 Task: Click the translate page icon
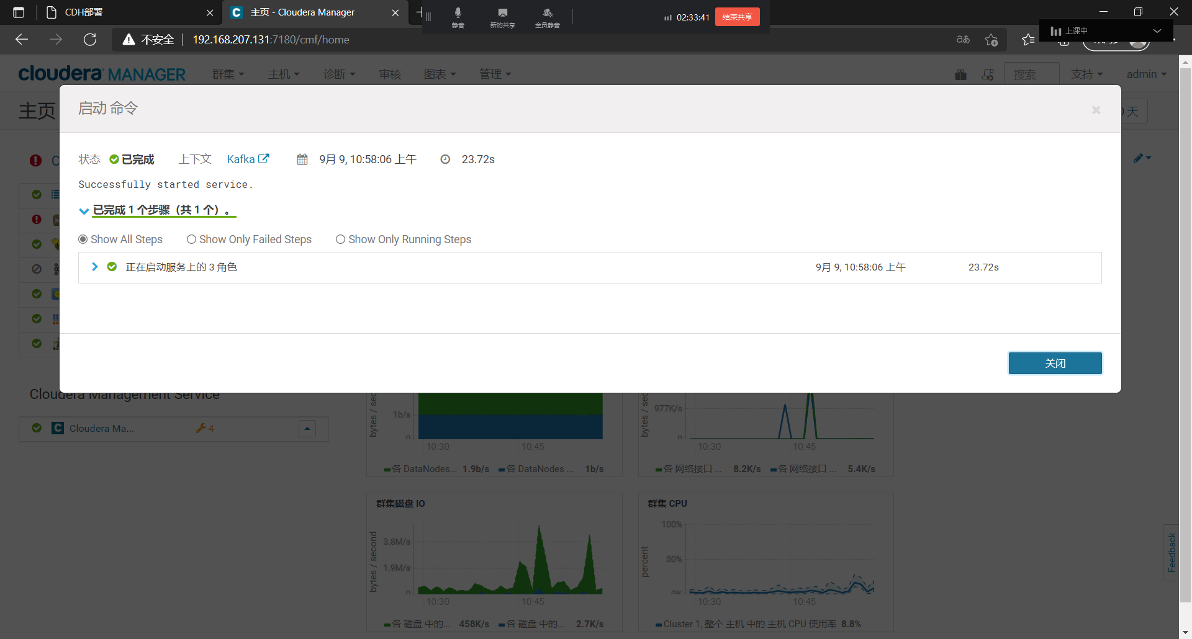click(963, 40)
